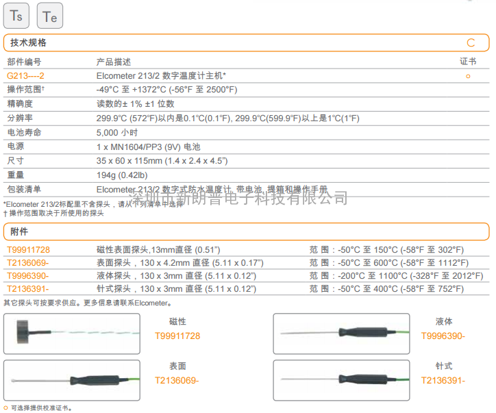The width and height of the screenshot is (496, 413).
Task: Click the 技术规格 section header
Action: 247,42
